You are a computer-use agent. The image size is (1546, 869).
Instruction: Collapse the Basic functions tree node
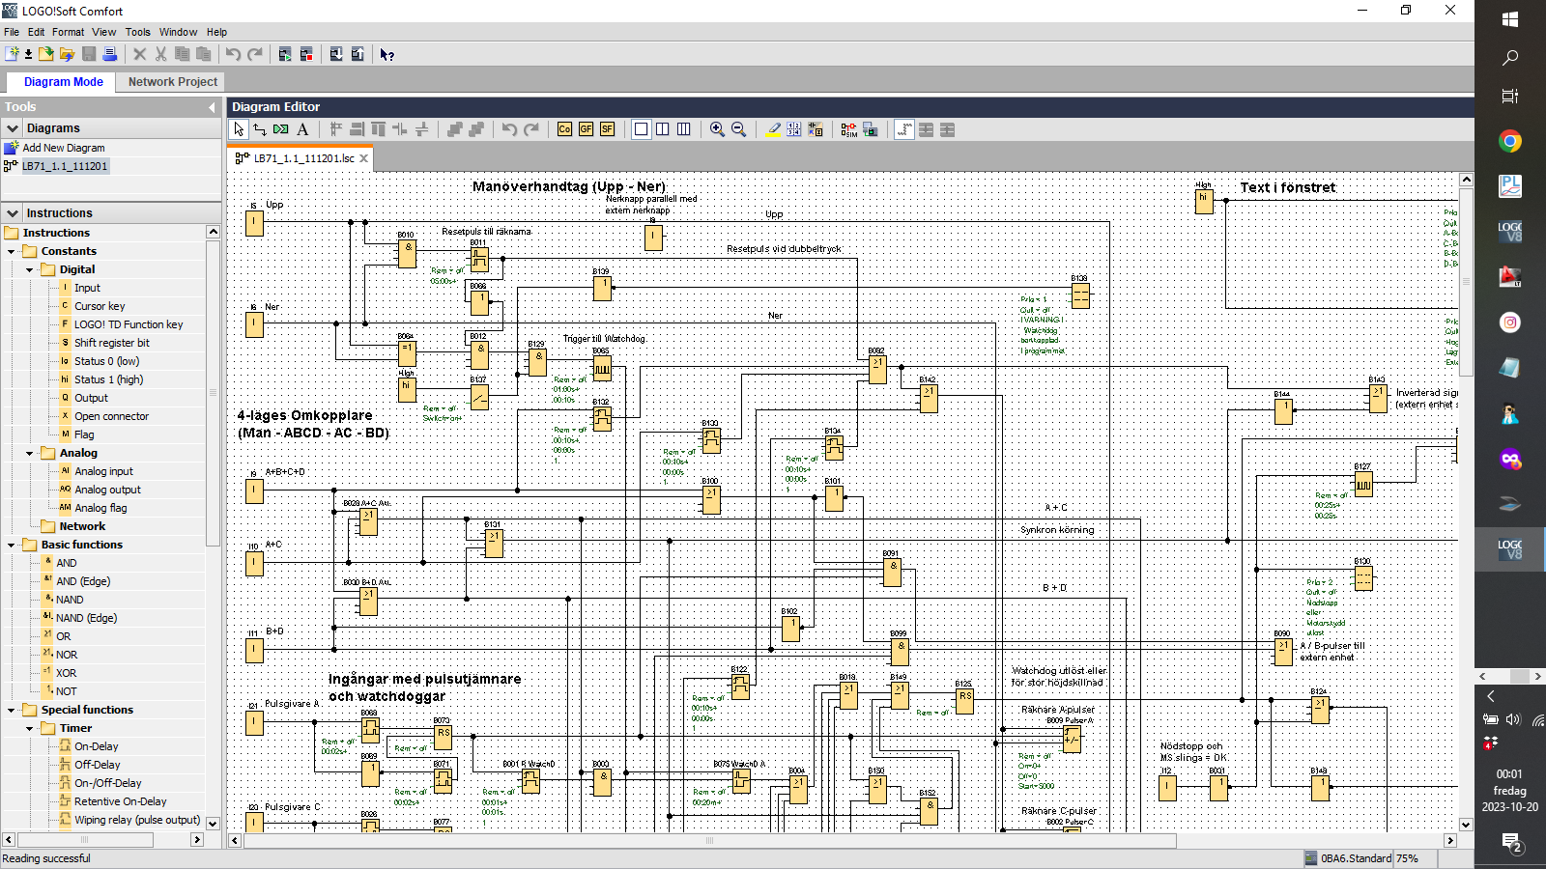(x=12, y=545)
